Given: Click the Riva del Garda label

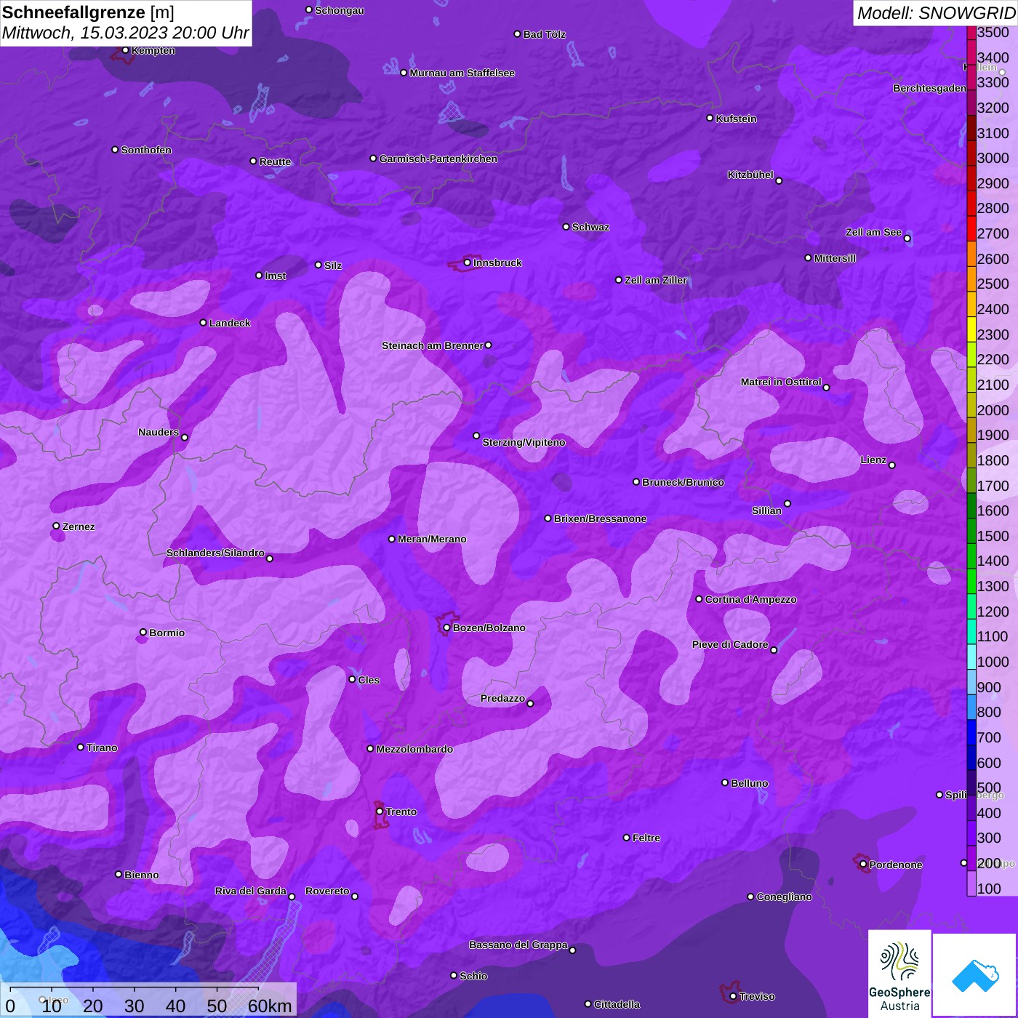Looking at the screenshot, I should coord(251,891).
